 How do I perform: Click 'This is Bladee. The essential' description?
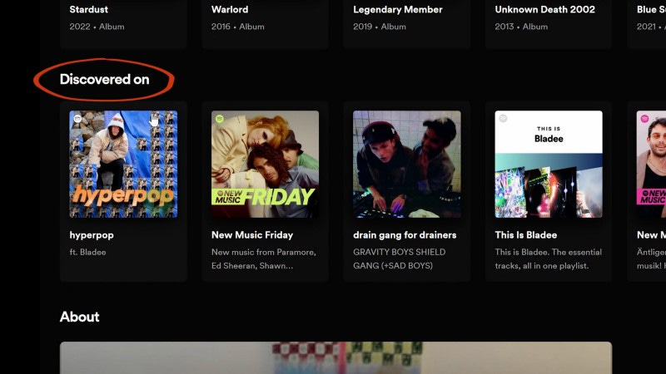[549, 258]
